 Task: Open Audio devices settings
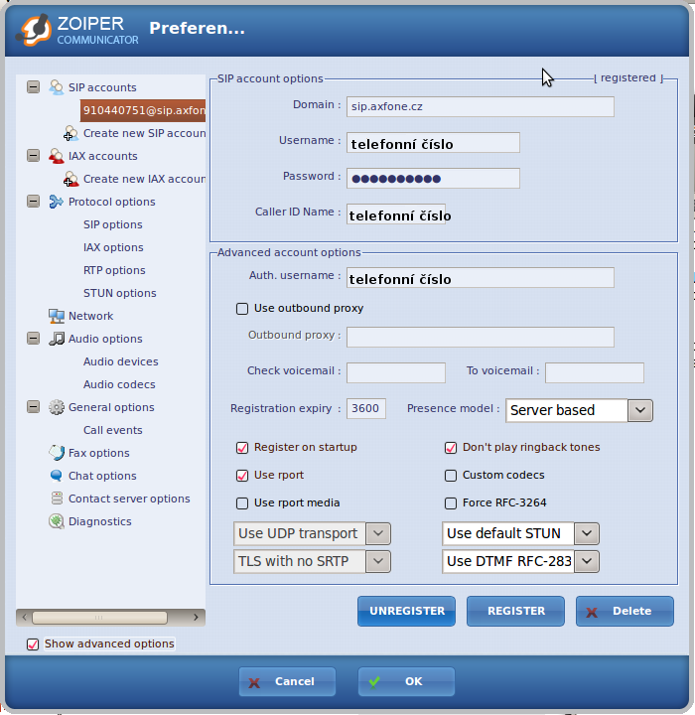click(120, 361)
